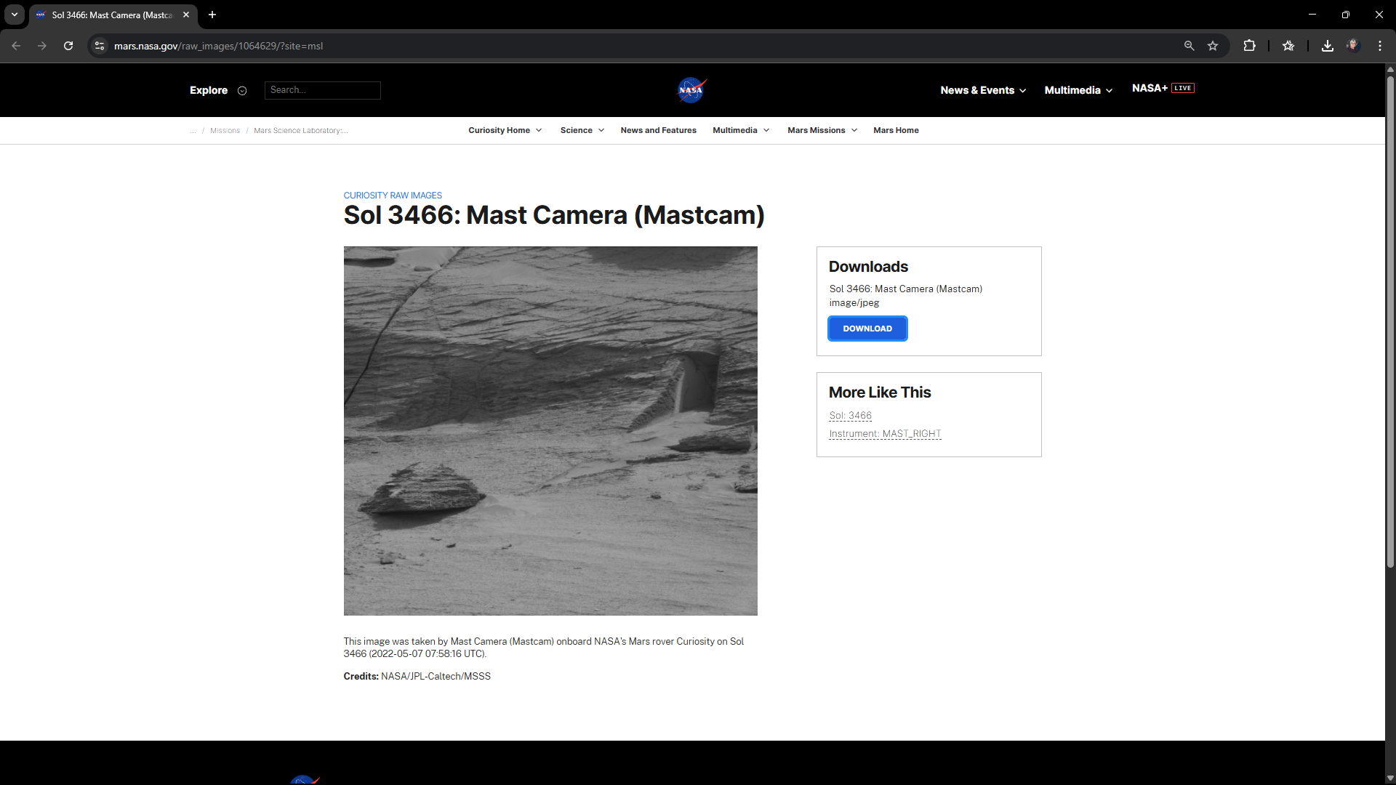The width and height of the screenshot is (1396, 785).
Task: Bookmark this page with star icon
Action: point(1213,46)
